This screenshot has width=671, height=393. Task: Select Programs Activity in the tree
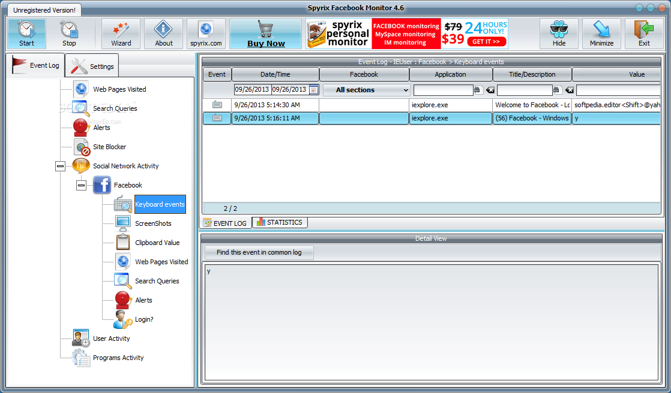click(x=118, y=358)
